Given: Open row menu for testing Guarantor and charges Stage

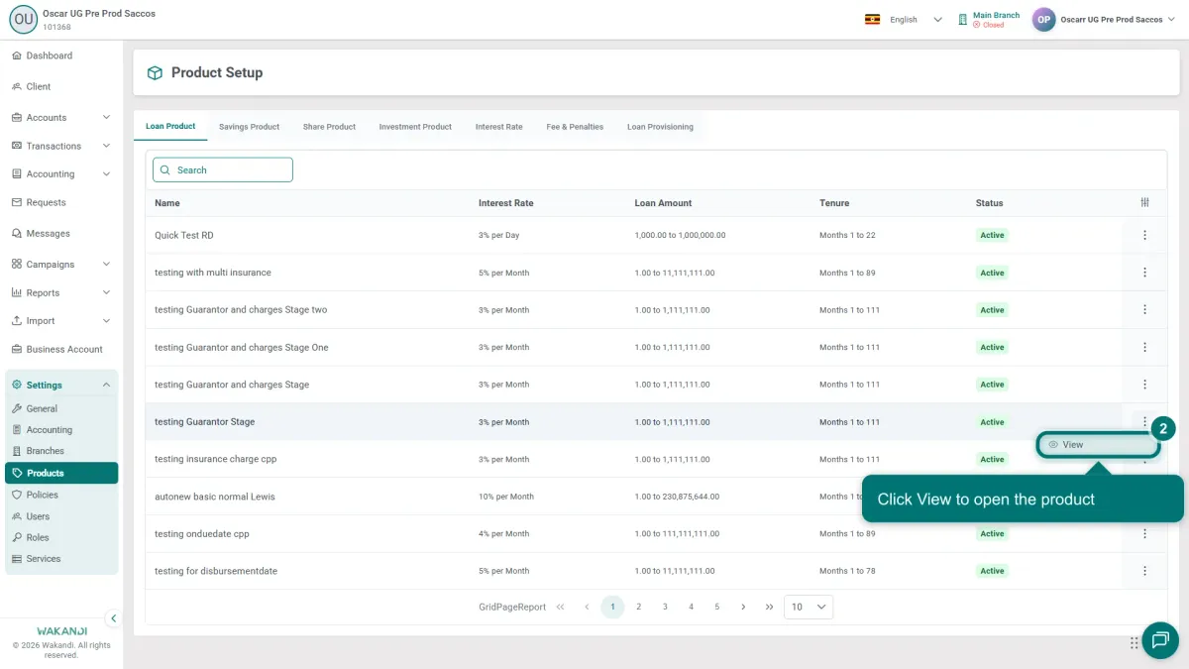Looking at the screenshot, I should click(1144, 385).
